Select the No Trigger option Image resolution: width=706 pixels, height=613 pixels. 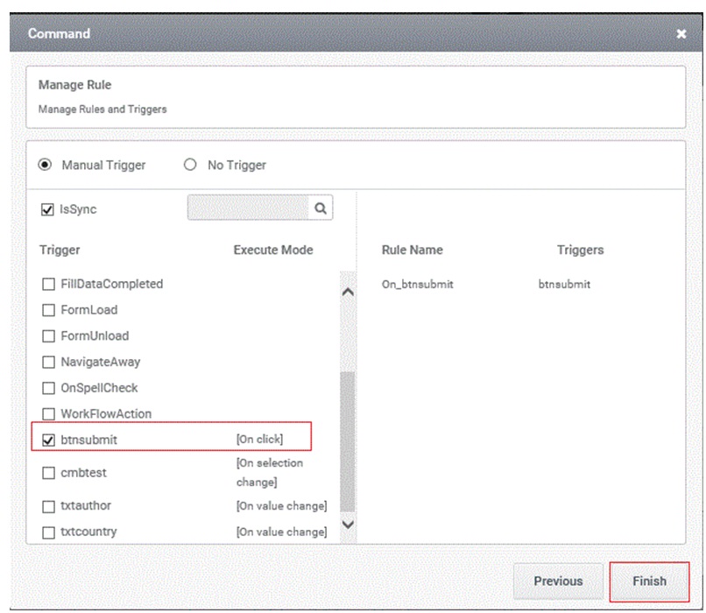190,165
